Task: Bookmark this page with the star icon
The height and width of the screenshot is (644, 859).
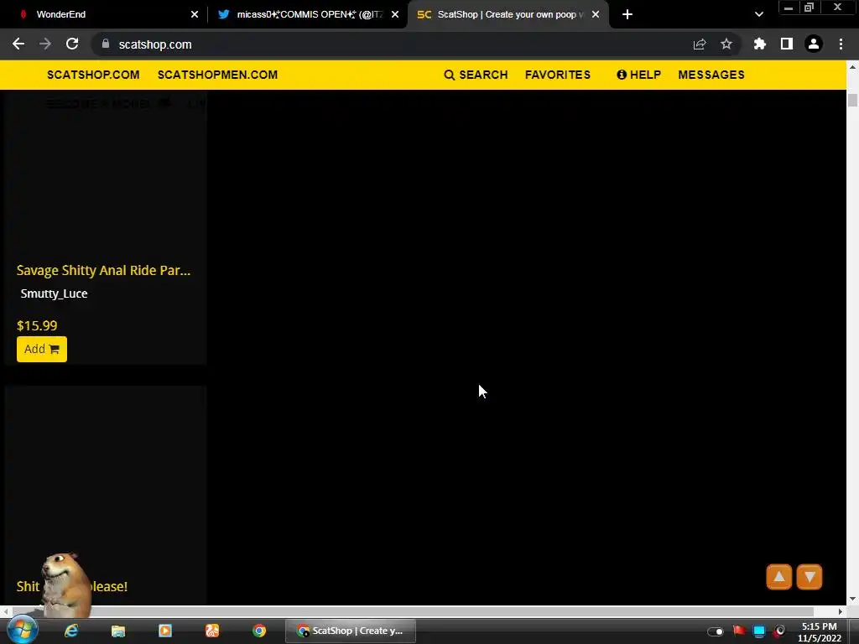Action: pyautogui.click(x=726, y=44)
